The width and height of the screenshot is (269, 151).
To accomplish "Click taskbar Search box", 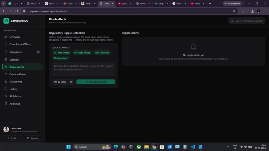I will 92,147.
